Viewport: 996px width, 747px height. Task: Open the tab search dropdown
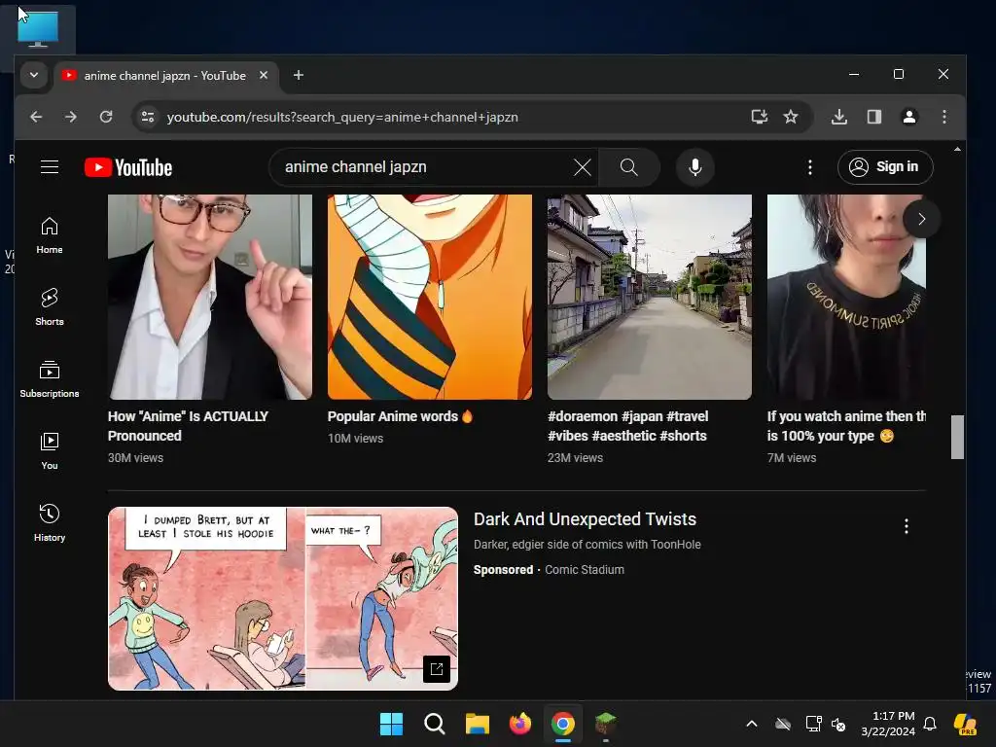pos(34,76)
